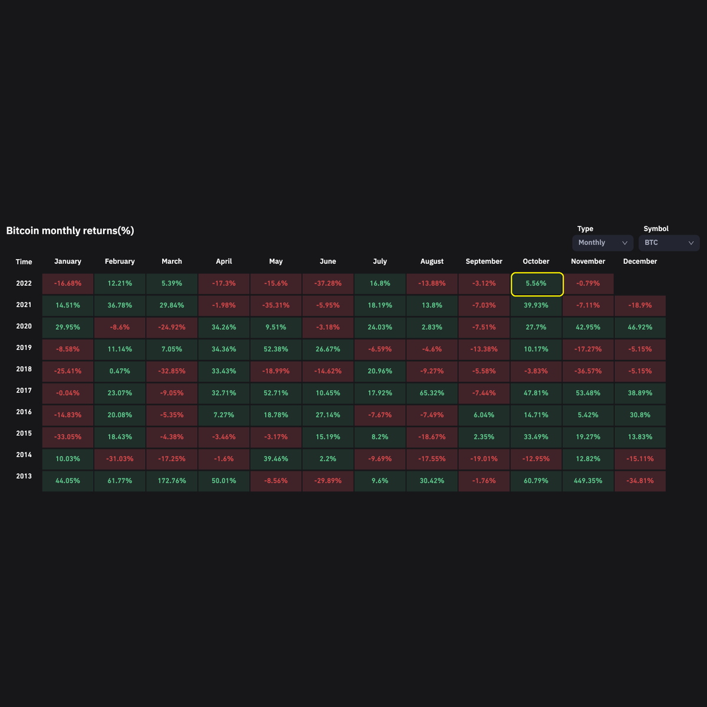Image resolution: width=707 pixels, height=707 pixels.
Task: Click the -16.68% January 2022 cell
Action: point(68,284)
